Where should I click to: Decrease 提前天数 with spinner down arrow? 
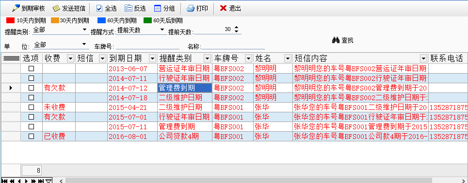pyautogui.click(x=237, y=31)
